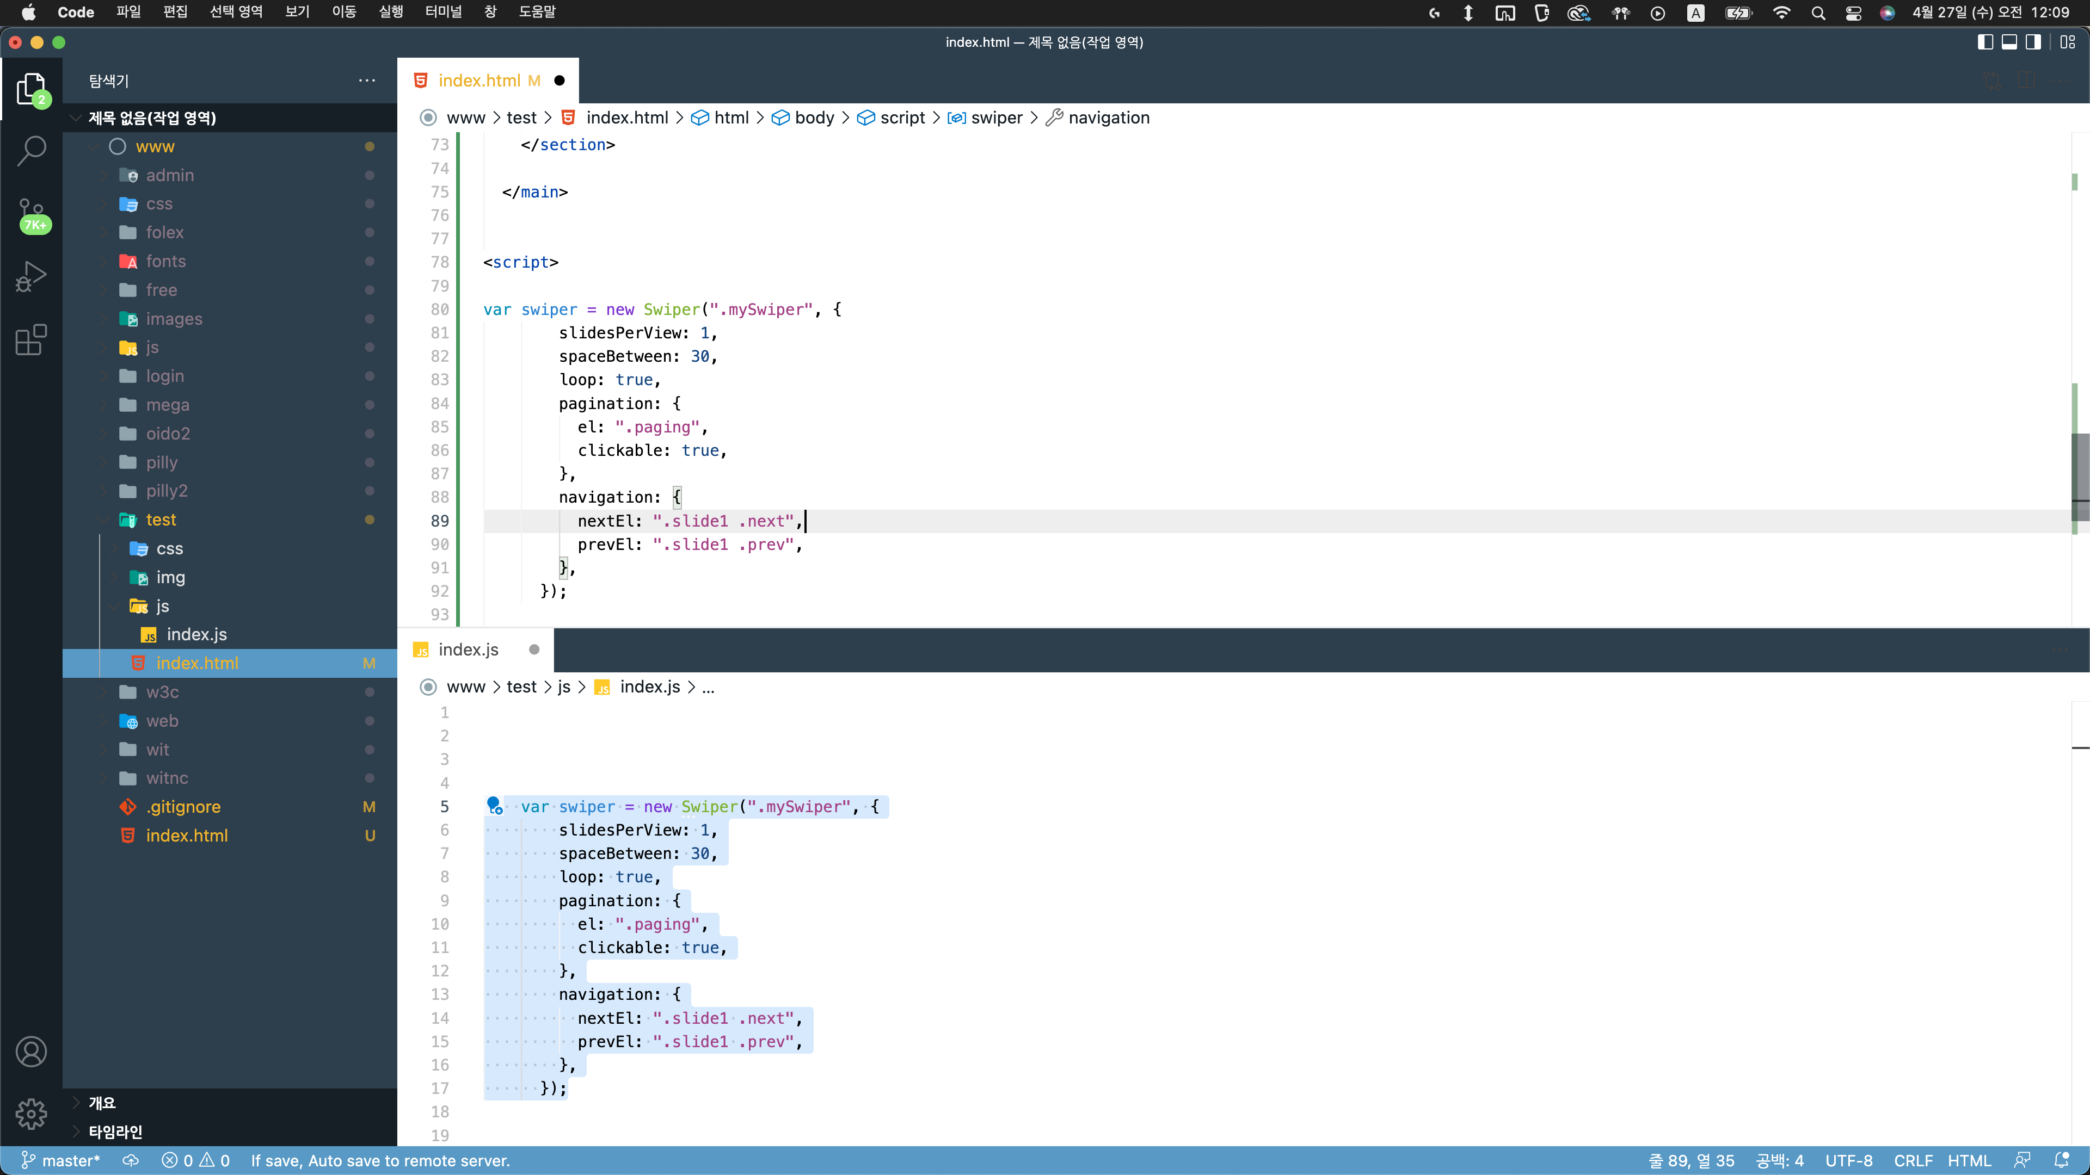Open the 편집 menu
This screenshot has width=2090, height=1175.
[175, 12]
